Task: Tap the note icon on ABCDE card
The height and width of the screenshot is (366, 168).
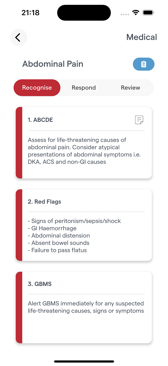Action: 139,120
